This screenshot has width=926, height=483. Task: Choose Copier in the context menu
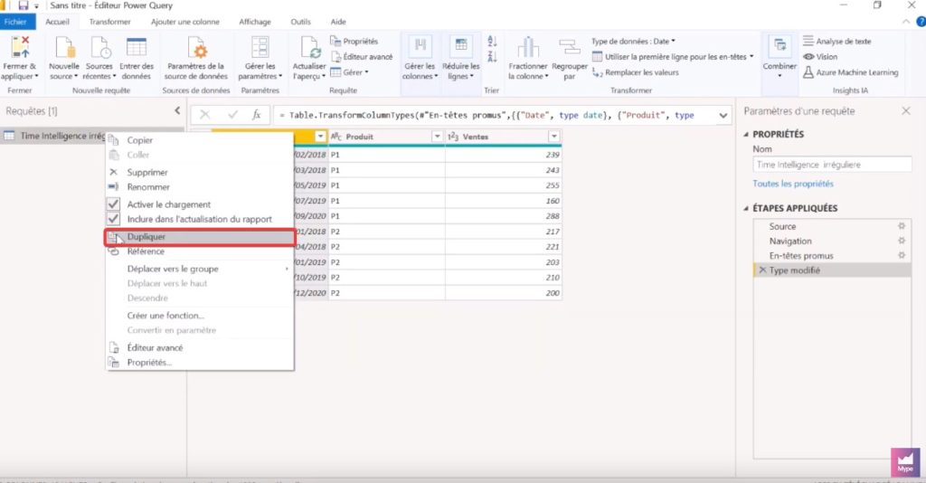pyautogui.click(x=200, y=140)
